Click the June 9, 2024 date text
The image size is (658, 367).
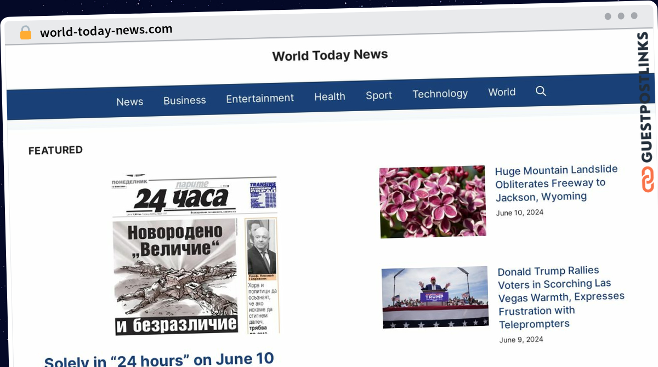point(521,340)
